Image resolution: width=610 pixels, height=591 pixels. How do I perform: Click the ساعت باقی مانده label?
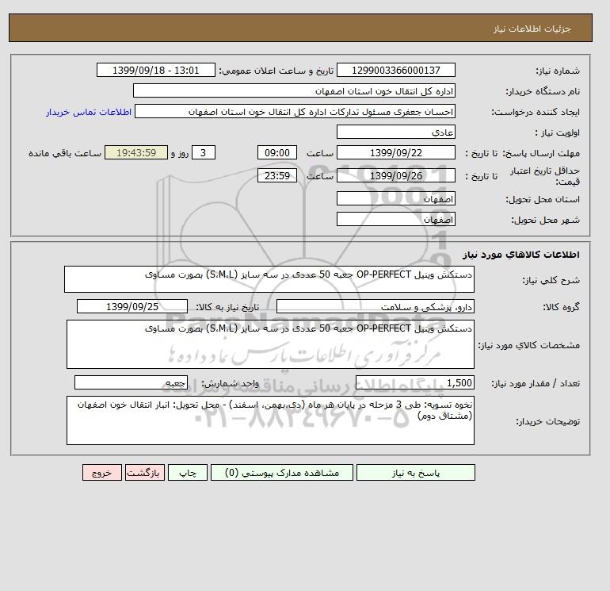(x=65, y=153)
